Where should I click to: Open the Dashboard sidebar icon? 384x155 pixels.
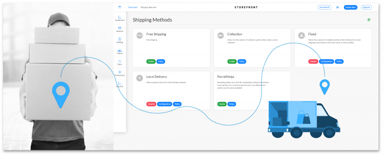tap(120, 17)
